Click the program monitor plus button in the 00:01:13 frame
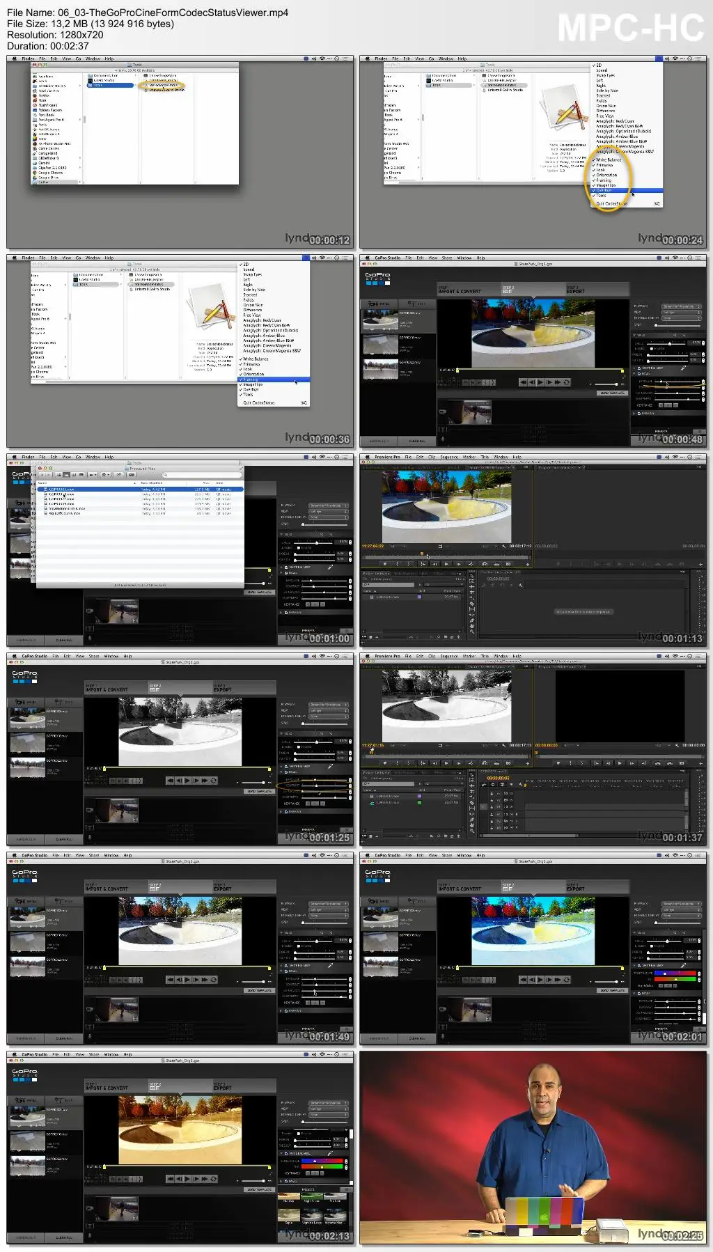 pos(700,564)
